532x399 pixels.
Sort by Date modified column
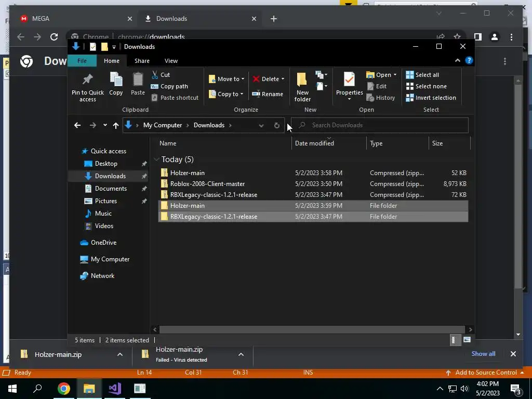click(328, 143)
